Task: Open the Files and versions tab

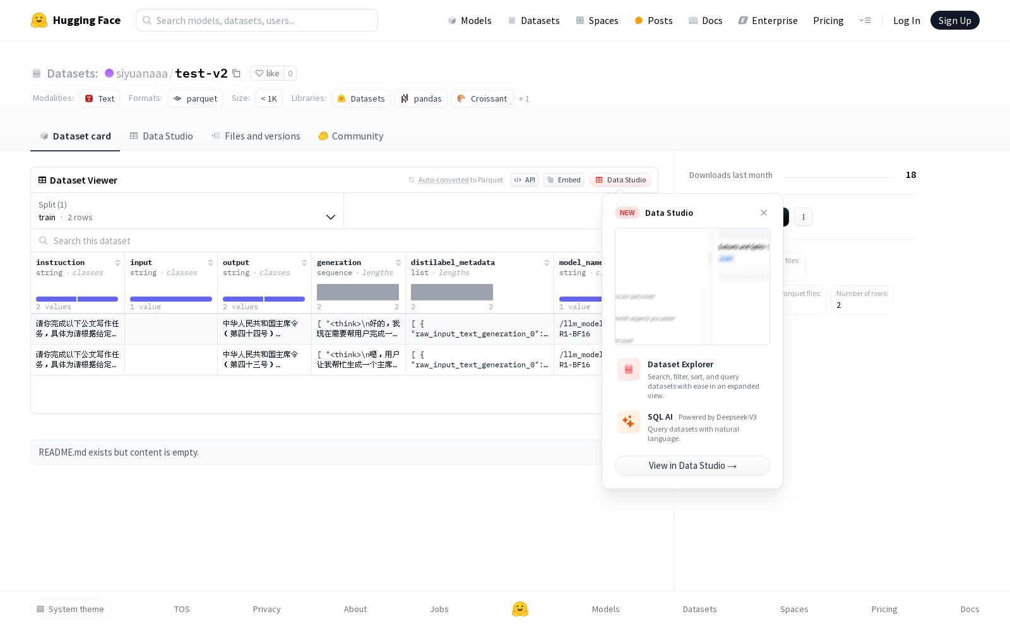Action: click(x=256, y=136)
